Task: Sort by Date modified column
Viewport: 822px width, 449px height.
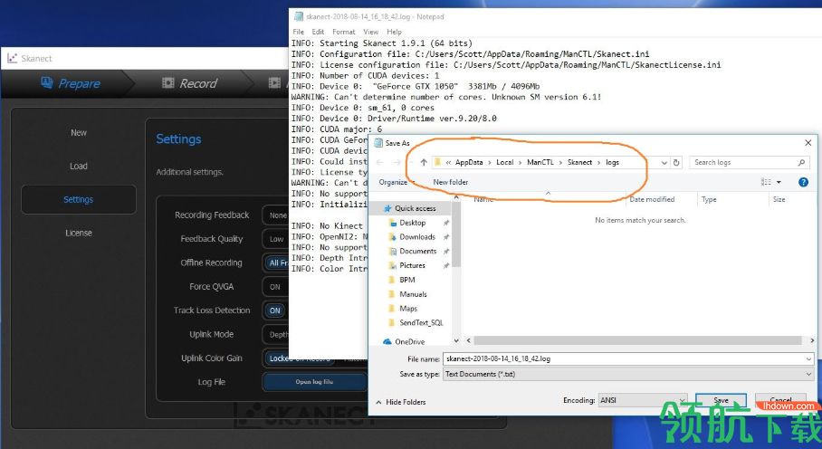Action: 652,200
